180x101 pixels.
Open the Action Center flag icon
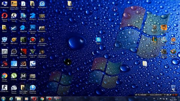[x=161, y=99]
